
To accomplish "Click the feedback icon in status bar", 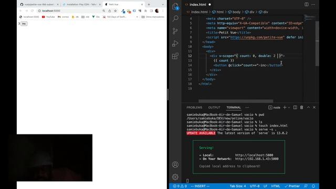I will click(306, 186).
